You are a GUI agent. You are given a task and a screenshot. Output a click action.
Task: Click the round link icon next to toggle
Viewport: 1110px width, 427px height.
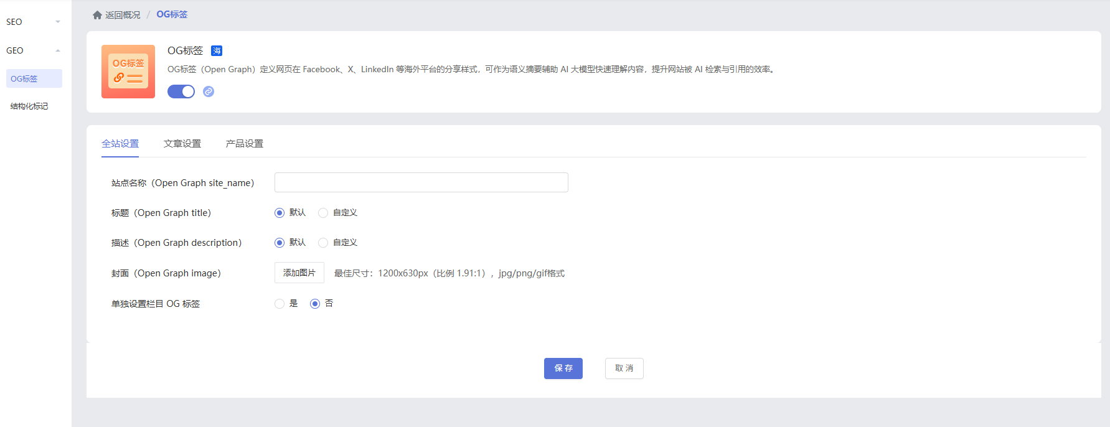coord(209,91)
